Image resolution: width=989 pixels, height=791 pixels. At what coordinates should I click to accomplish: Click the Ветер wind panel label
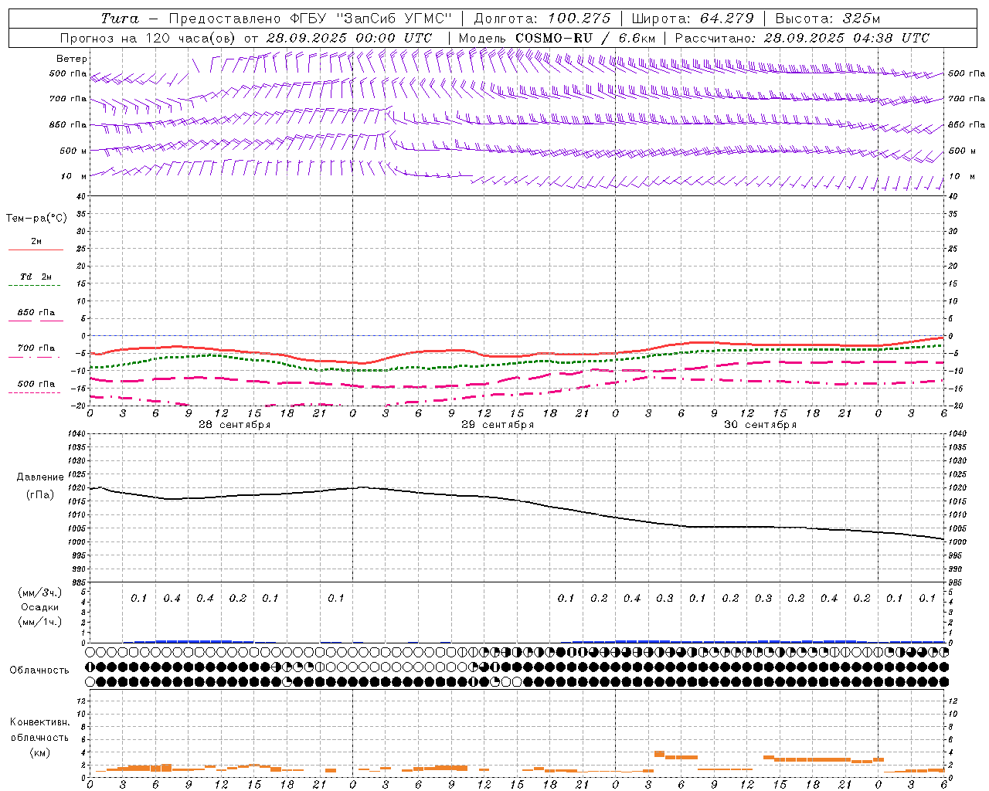coord(72,59)
